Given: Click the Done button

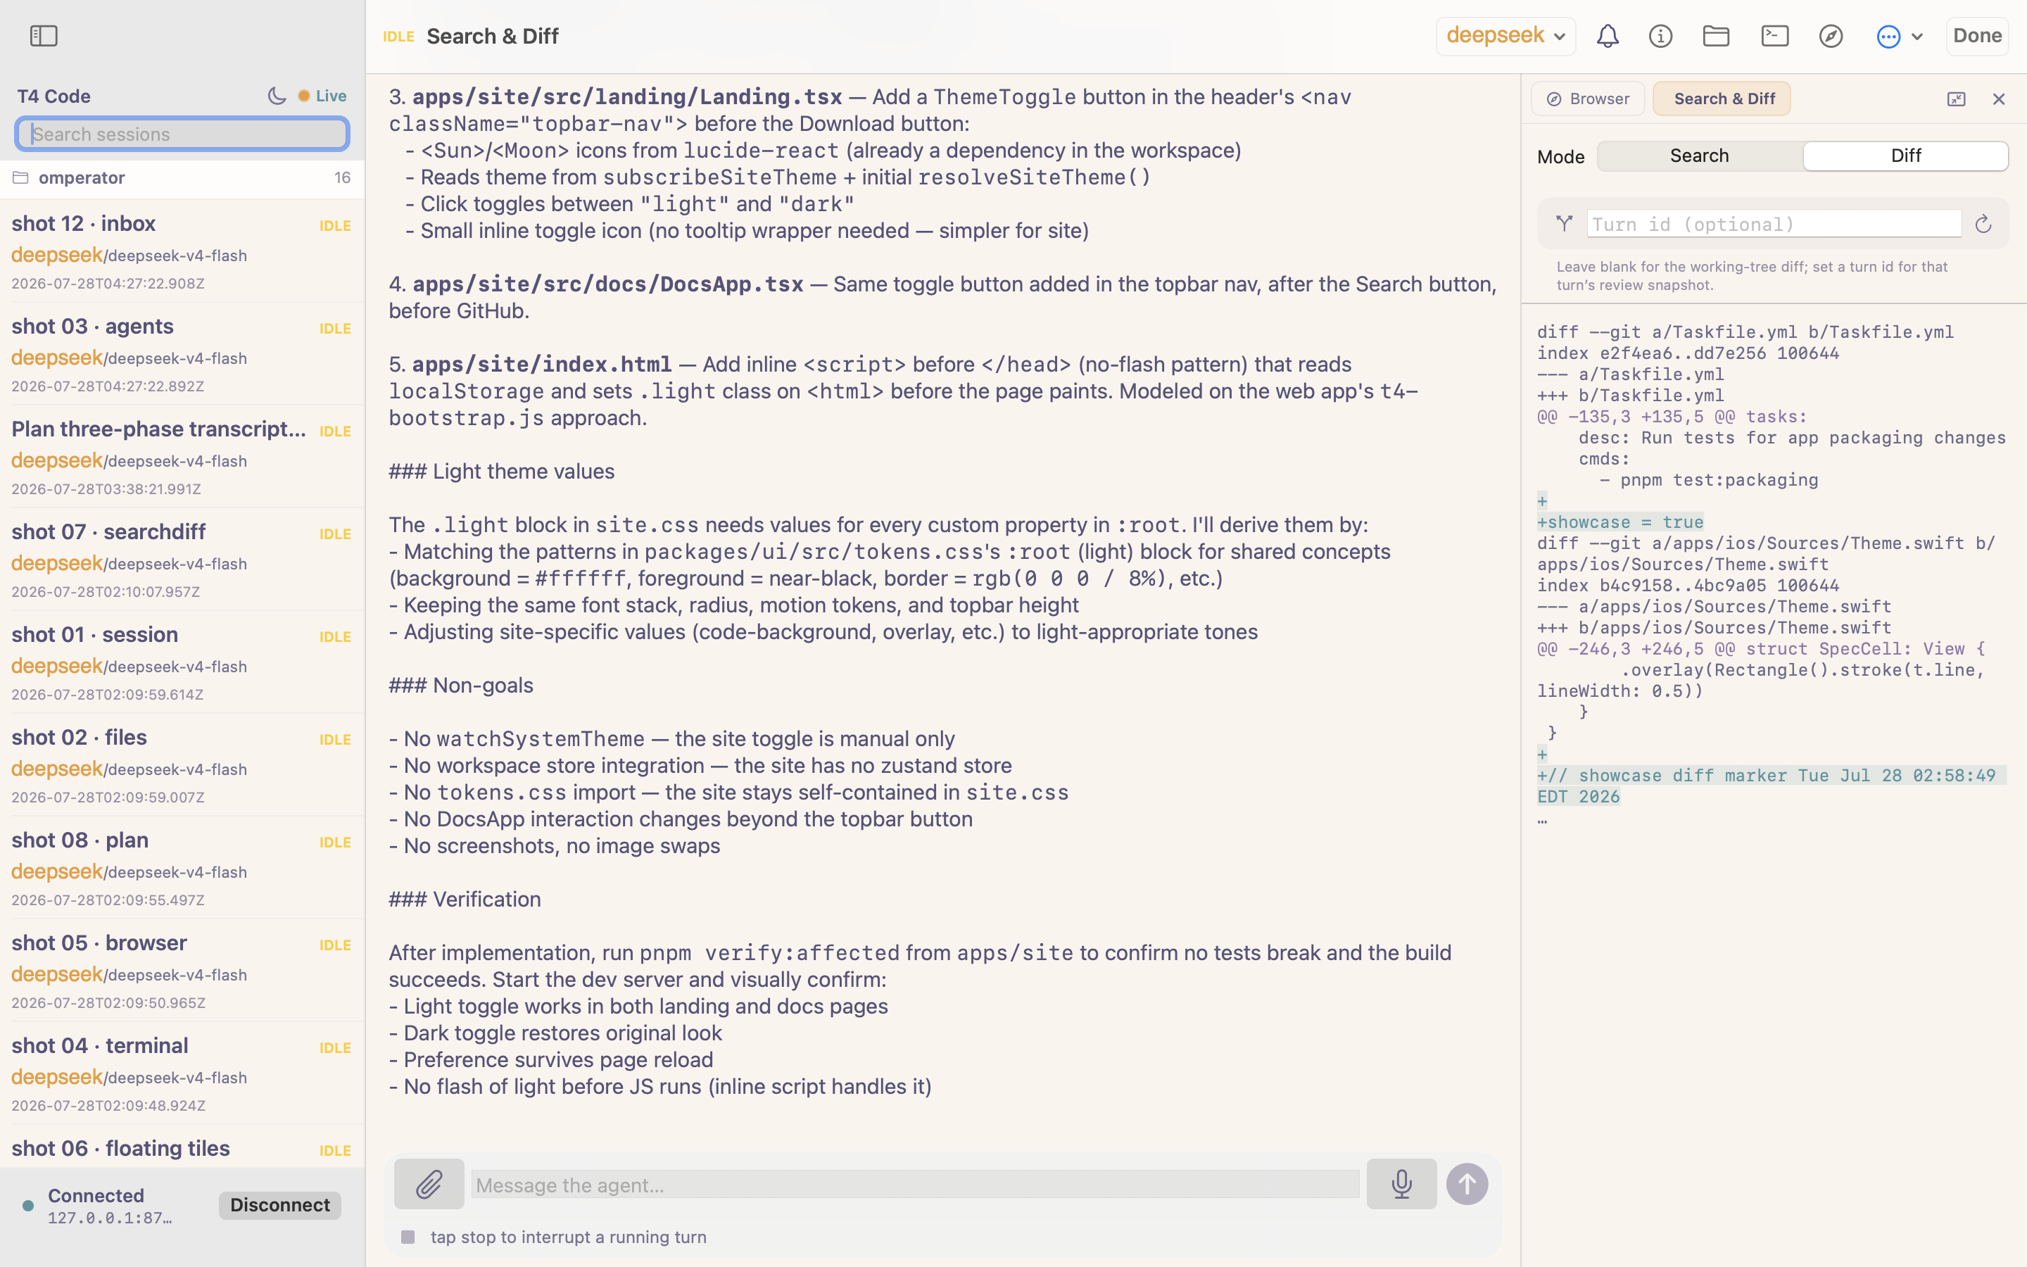Looking at the screenshot, I should point(1977,36).
